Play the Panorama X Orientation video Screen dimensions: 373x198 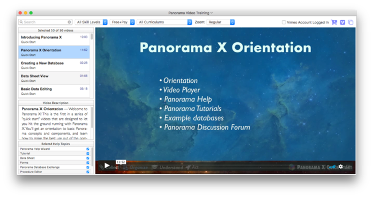(107, 166)
